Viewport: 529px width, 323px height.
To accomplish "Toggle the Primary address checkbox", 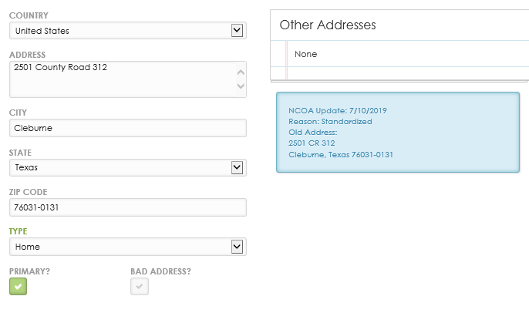I will (18, 287).
